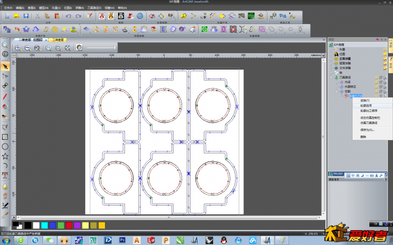This screenshot has width=393, height=245.
Task: Pick the circle drawing tool
Action: pos(5,147)
